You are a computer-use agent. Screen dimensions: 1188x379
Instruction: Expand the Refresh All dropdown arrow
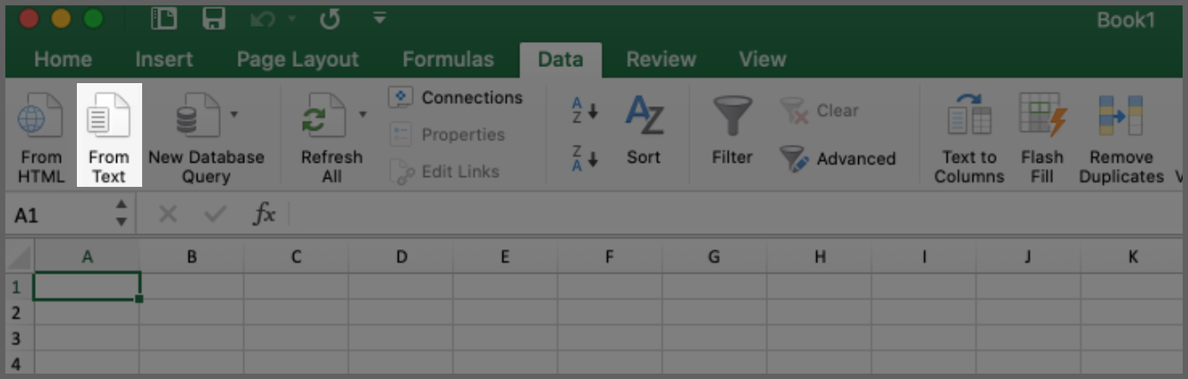click(362, 114)
